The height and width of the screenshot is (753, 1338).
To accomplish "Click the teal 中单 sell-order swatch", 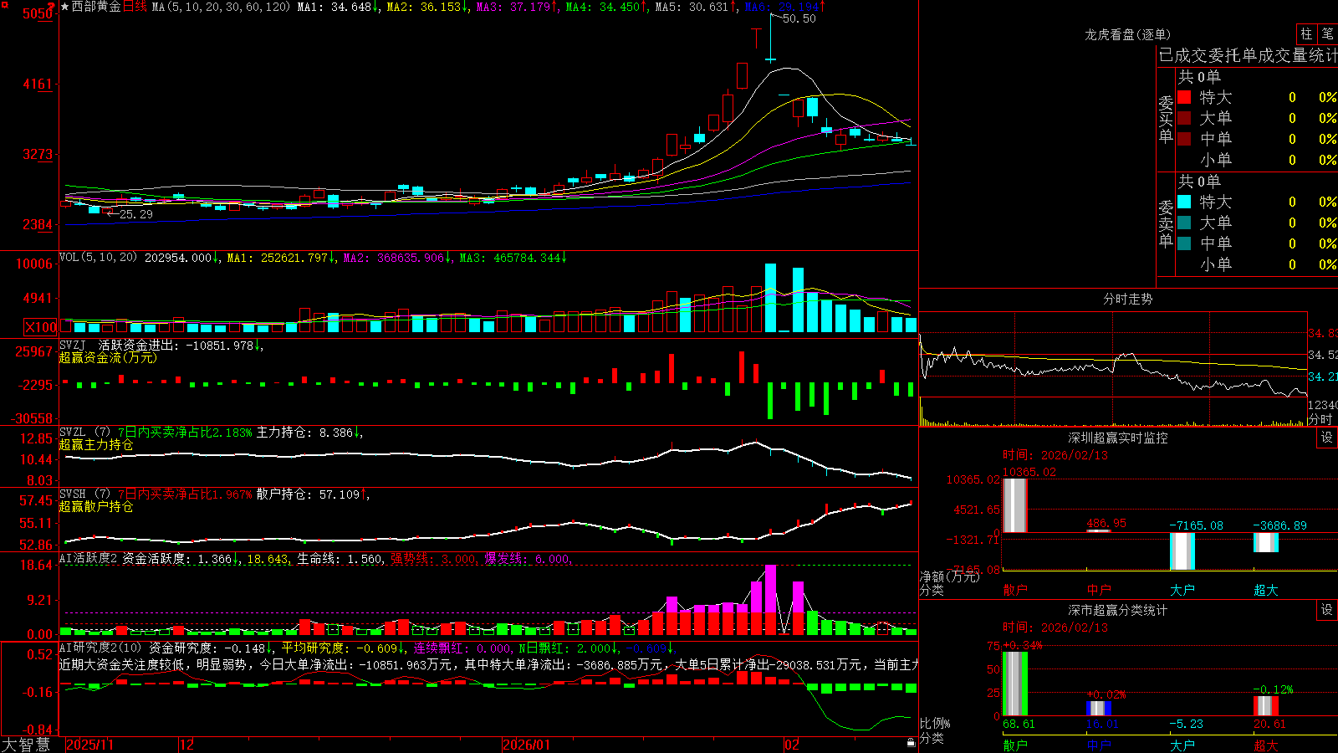I will [x=1184, y=243].
